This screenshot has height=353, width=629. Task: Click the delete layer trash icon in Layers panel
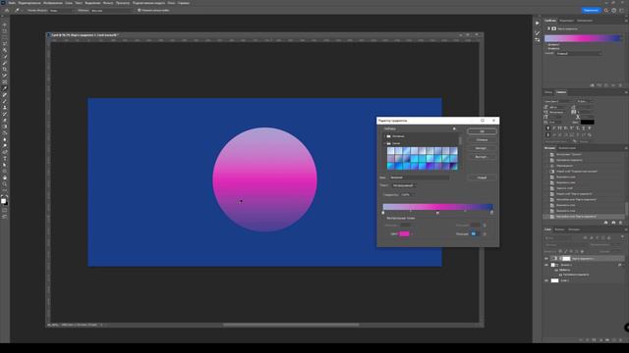(x=620, y=340)
